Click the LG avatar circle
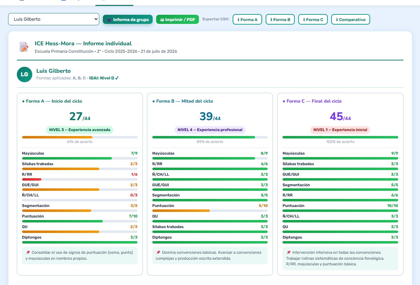The image size is (420, 285). (24, 75)
